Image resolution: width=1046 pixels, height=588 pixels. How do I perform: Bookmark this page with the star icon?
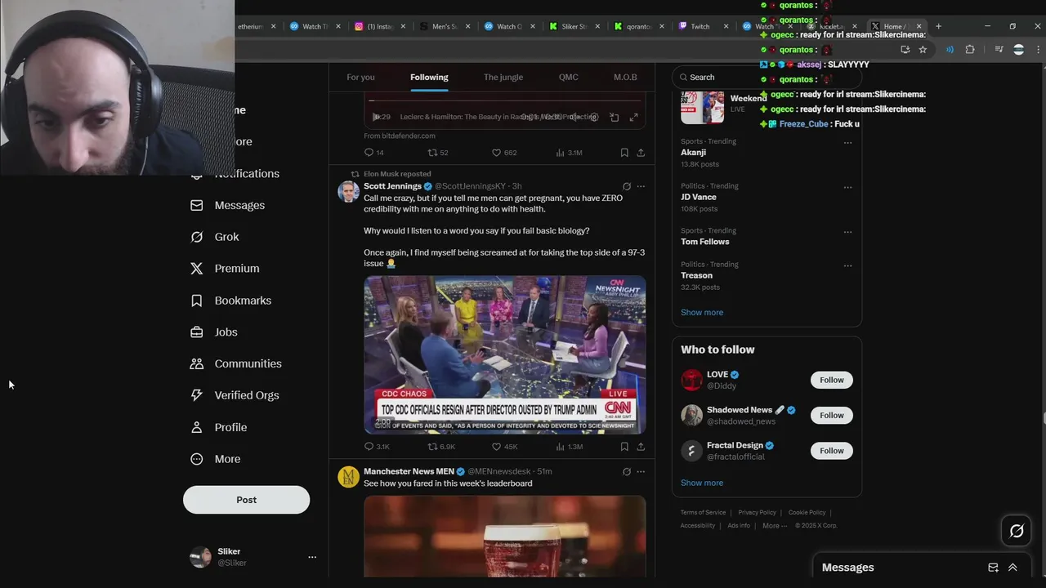(x=923, y=50)
